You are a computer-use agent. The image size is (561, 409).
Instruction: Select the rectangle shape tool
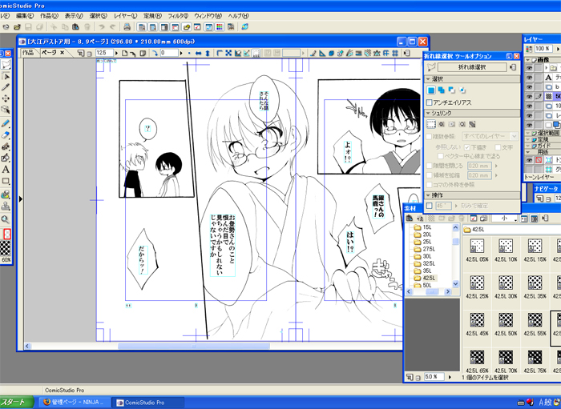(6, 181)
